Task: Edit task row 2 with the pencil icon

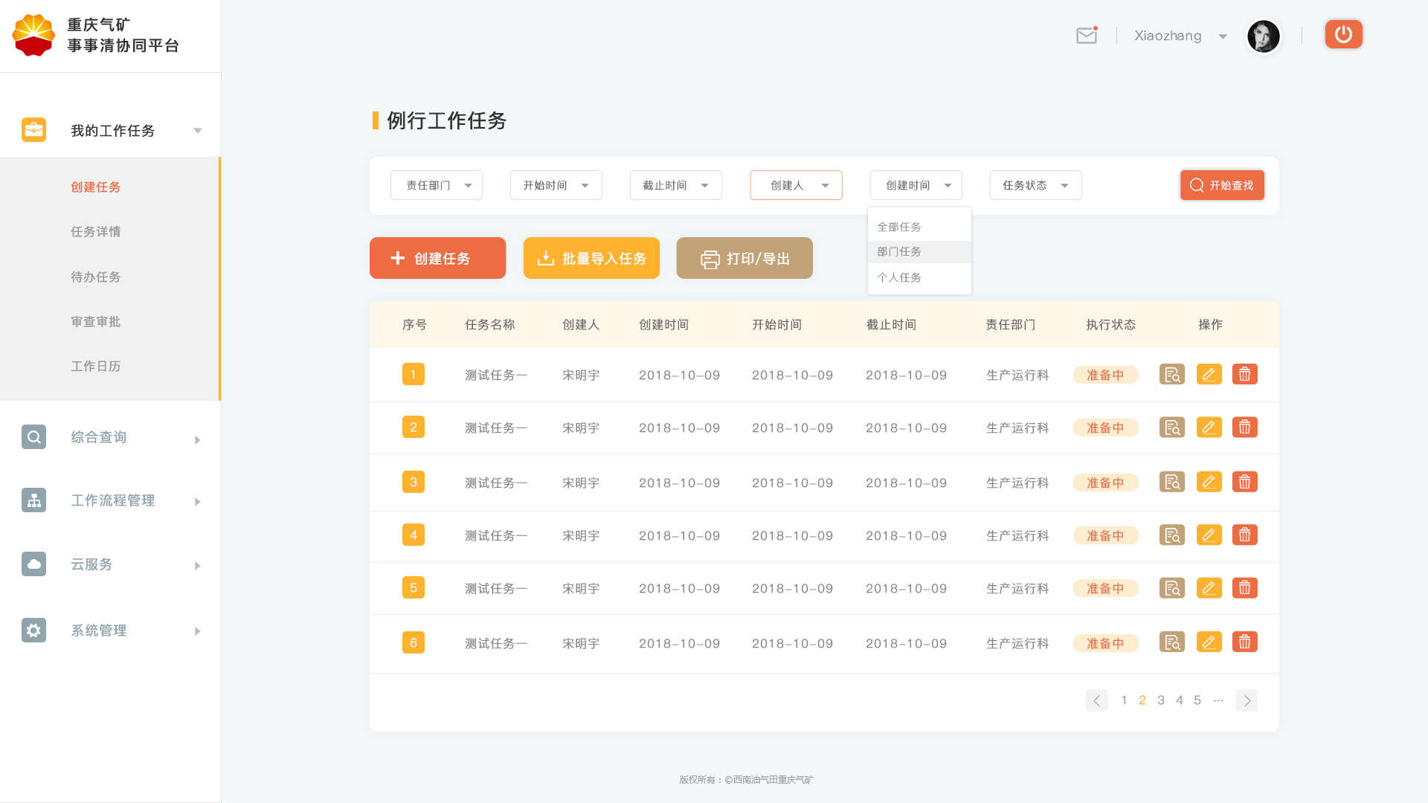Action: (x=1209, y=427)
